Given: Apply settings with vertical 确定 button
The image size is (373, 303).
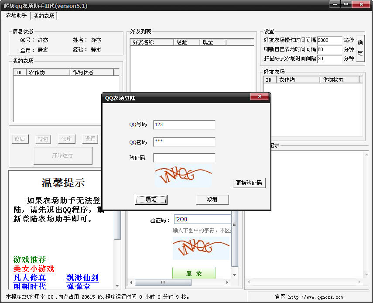Looking at the screenshot, I should tap(360, 48).
